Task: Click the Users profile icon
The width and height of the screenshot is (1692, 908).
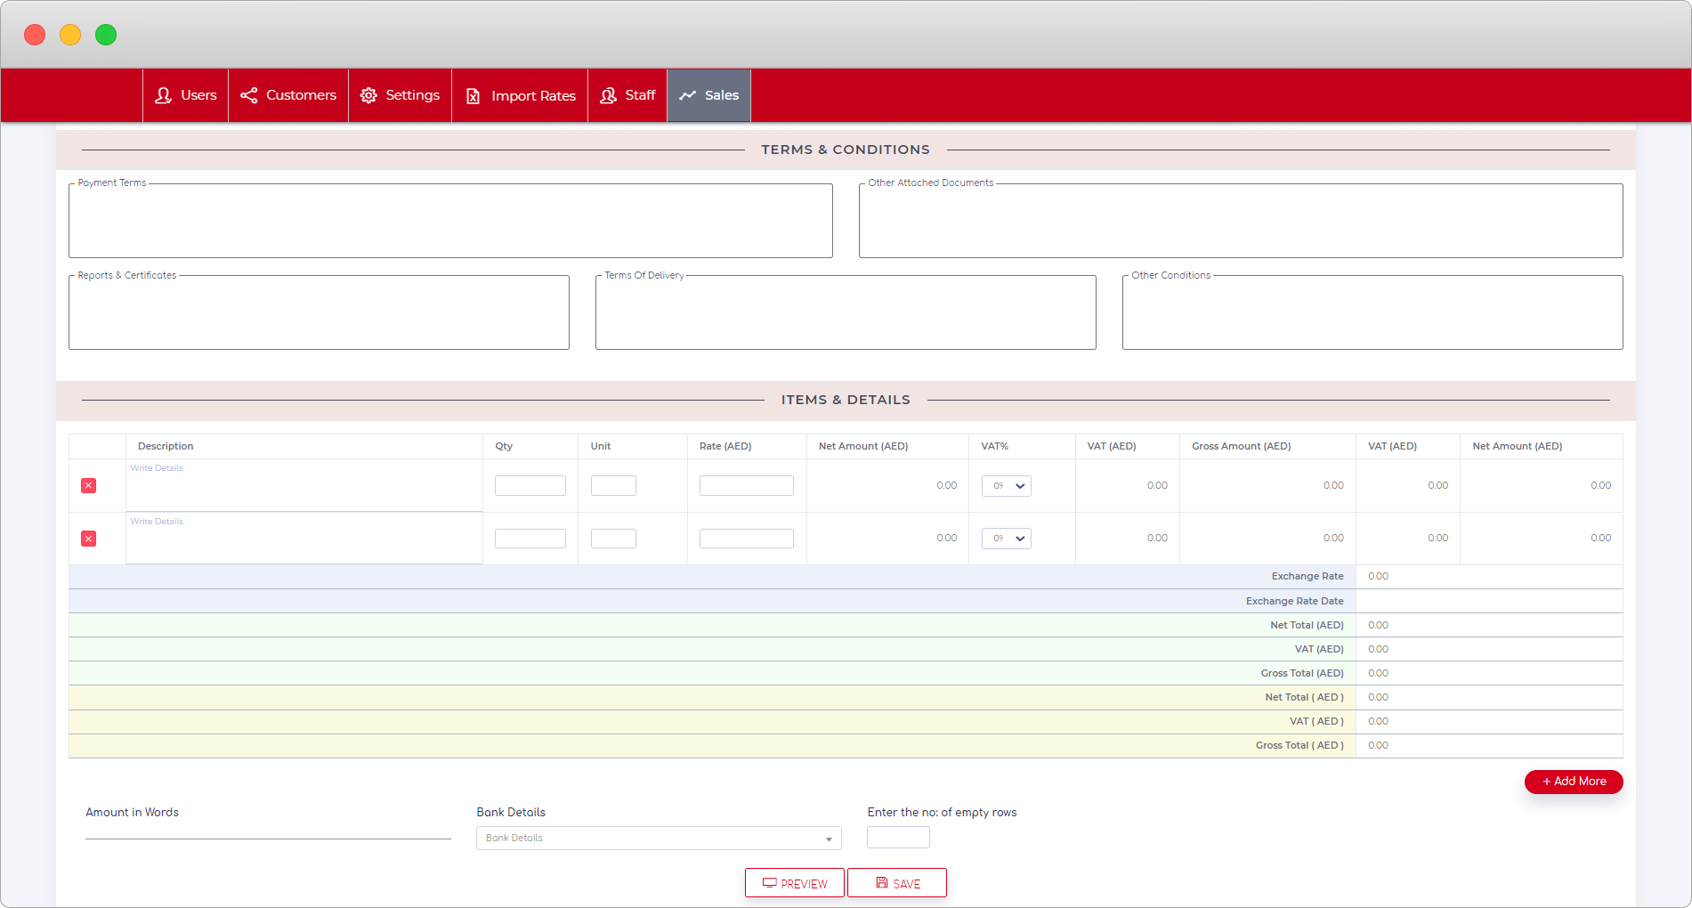Action: [x=163, y=95]
